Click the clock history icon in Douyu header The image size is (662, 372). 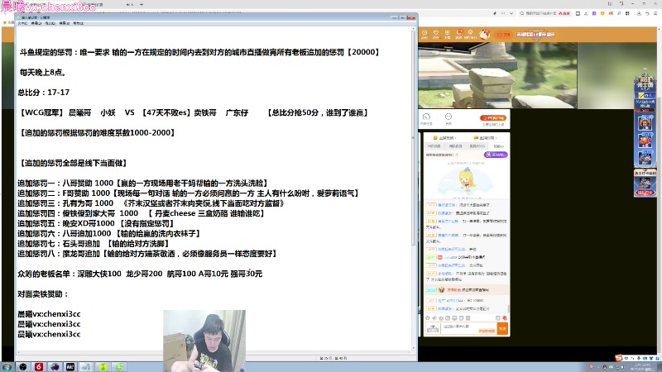point(425,34)
